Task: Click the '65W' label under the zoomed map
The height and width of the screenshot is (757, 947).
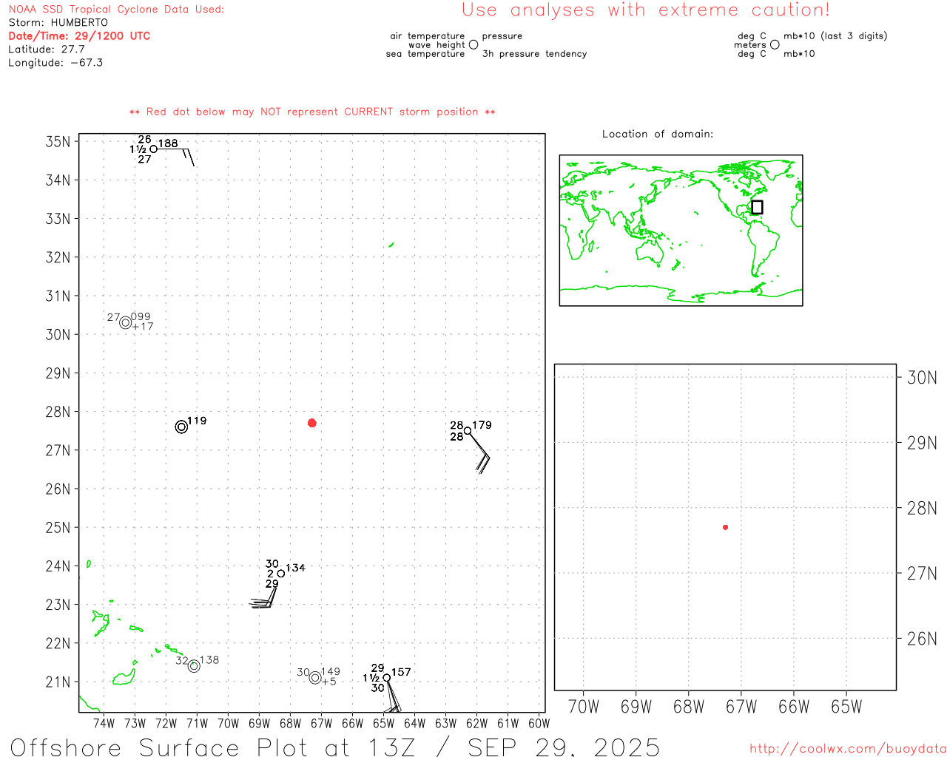Action: pyautogui.click(x=846, y=707)
